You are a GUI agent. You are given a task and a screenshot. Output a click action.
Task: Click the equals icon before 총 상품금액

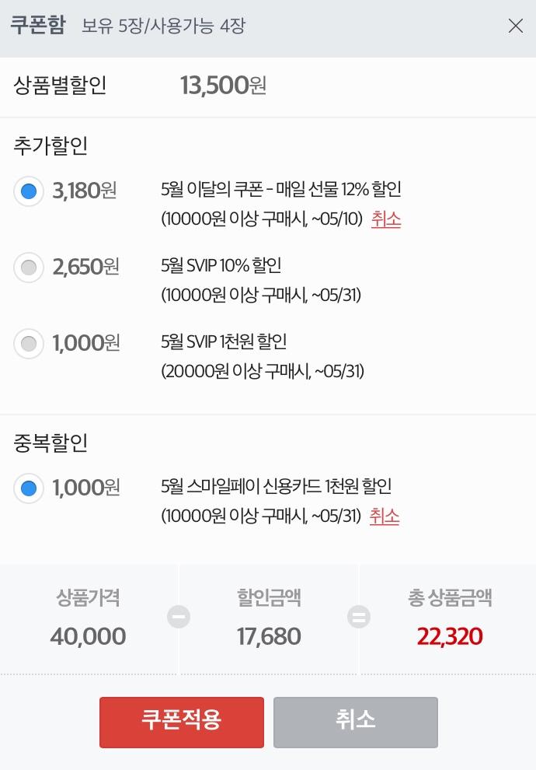[358, 618]
